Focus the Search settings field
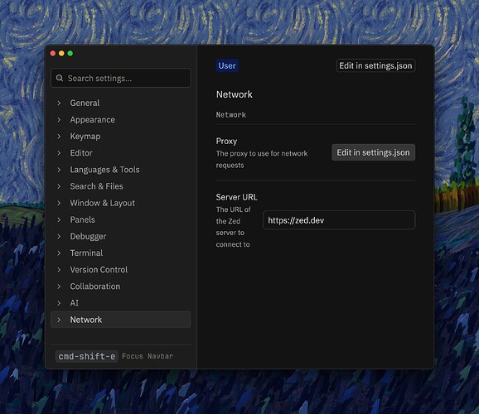479x414 pixels. tap(121, 78)
